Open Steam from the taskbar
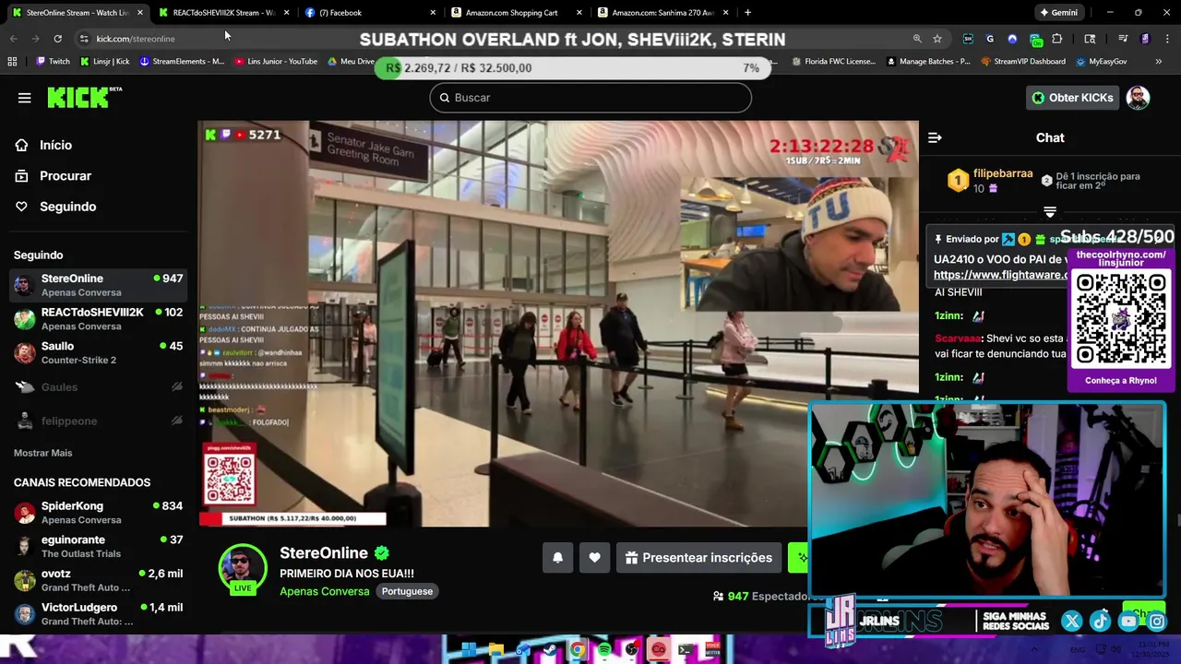Viewport: 1181px width, 664px height. coord(550,649)
